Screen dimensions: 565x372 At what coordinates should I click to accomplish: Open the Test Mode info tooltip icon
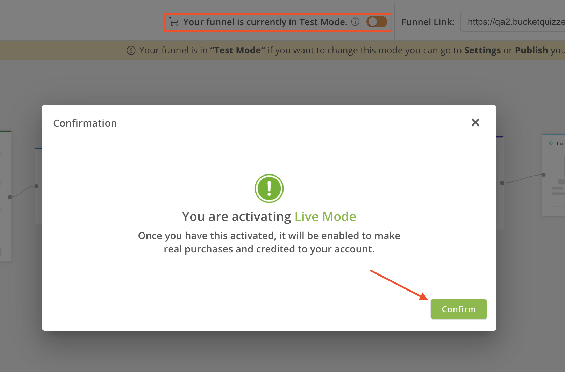355,22
